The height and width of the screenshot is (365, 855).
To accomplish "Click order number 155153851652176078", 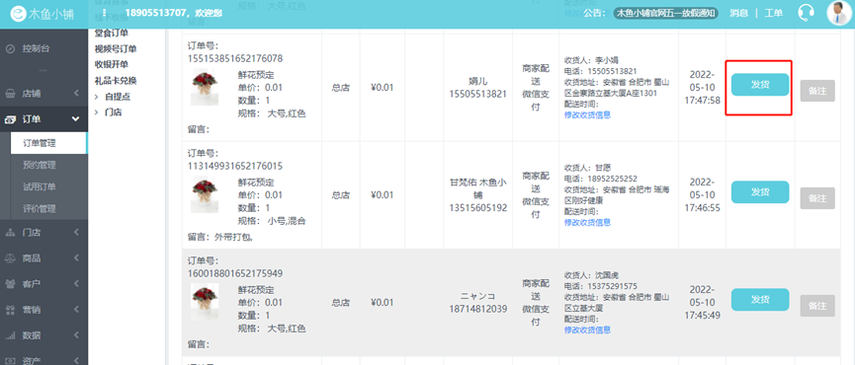I will 235,58.
